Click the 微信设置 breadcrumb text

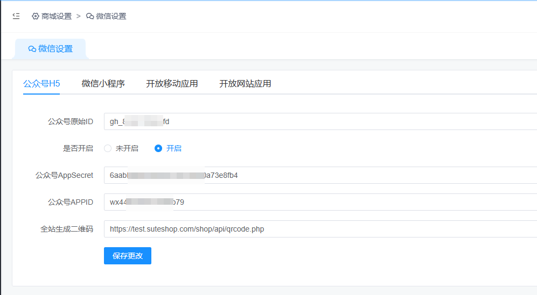point(111,16)
